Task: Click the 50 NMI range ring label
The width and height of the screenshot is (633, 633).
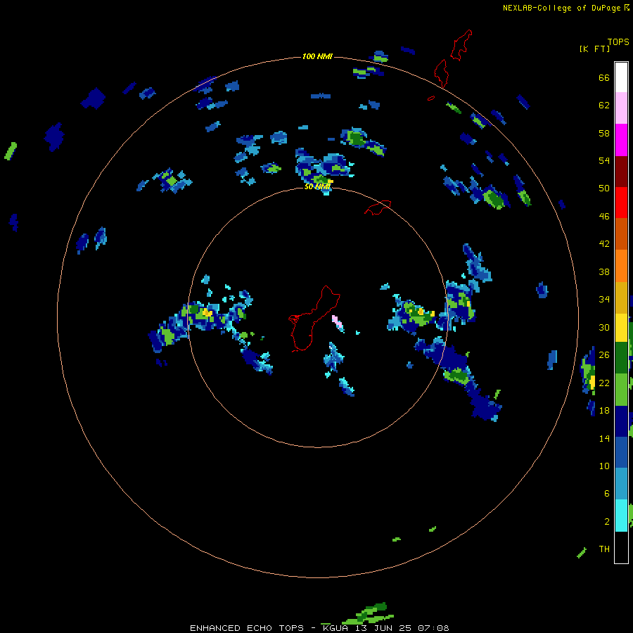Action: tap(317, 187)
